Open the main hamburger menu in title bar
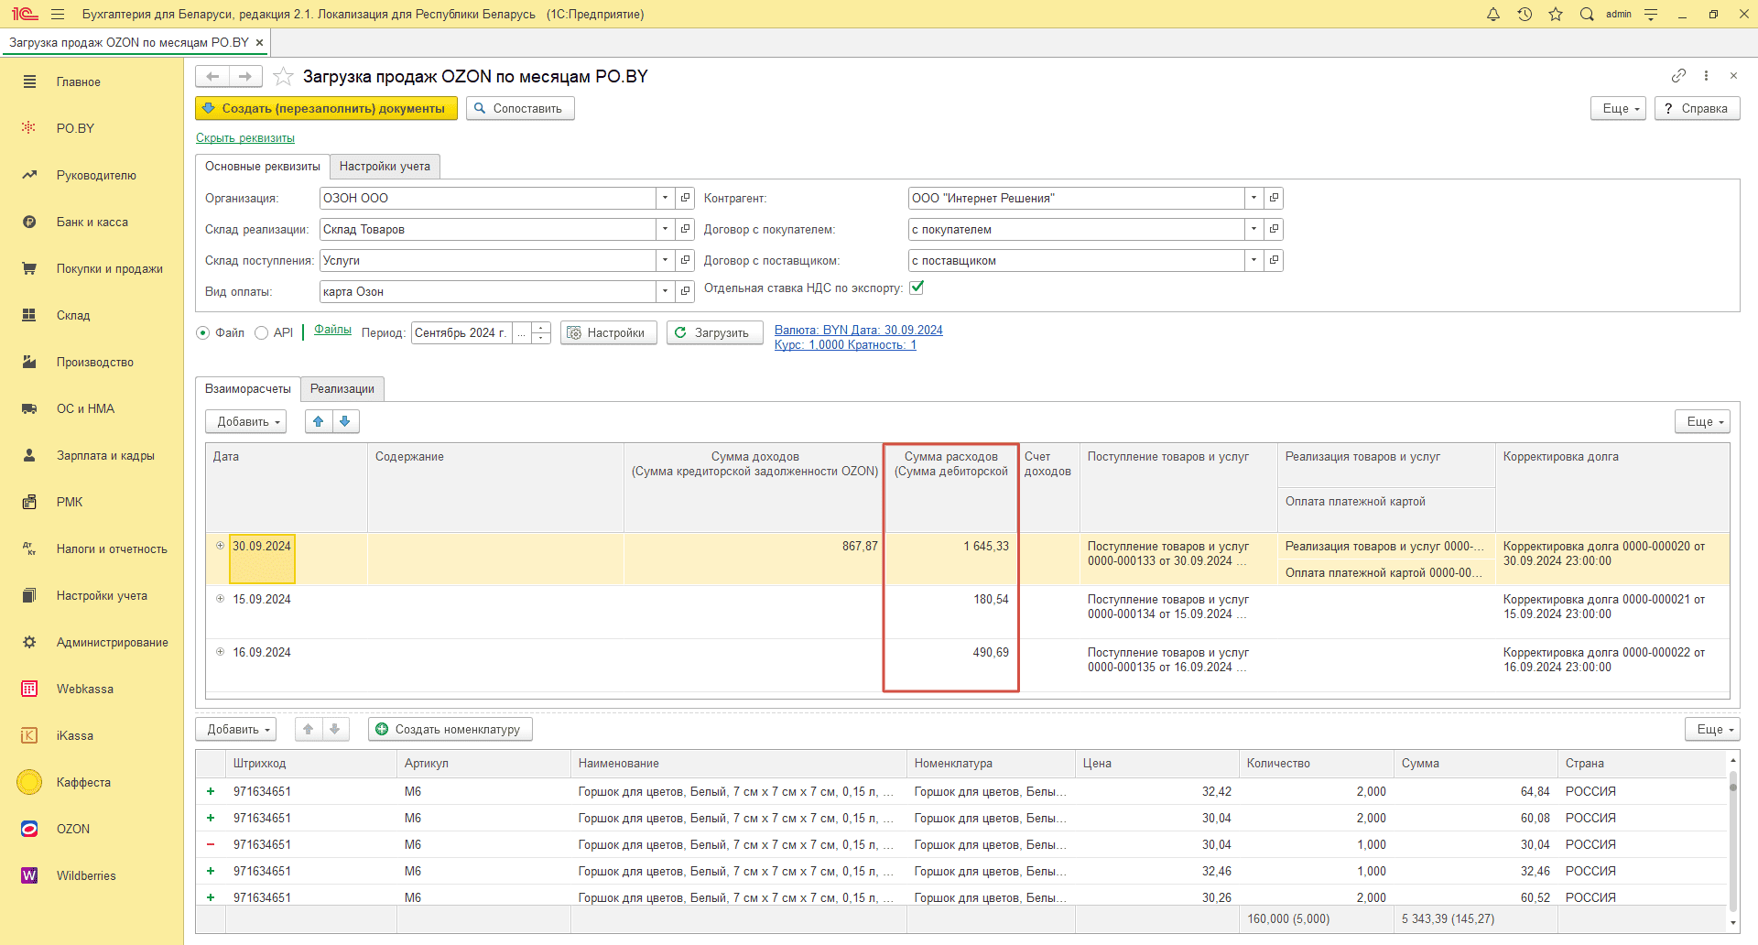The image size is (1758, 945). 58,14
